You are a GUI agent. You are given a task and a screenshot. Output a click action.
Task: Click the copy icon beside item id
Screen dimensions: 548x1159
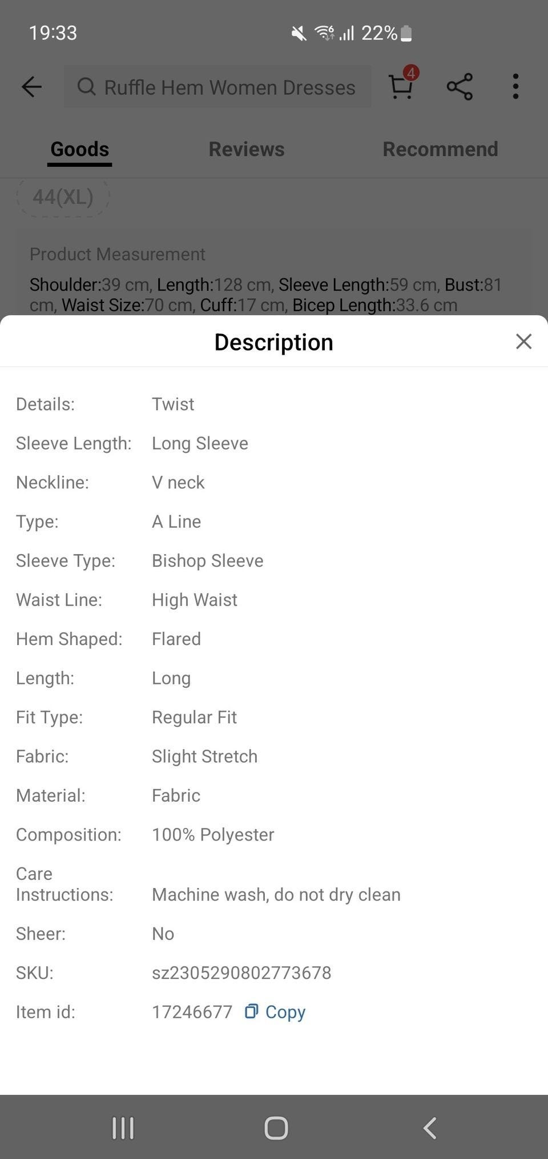tap(251, 1011)
